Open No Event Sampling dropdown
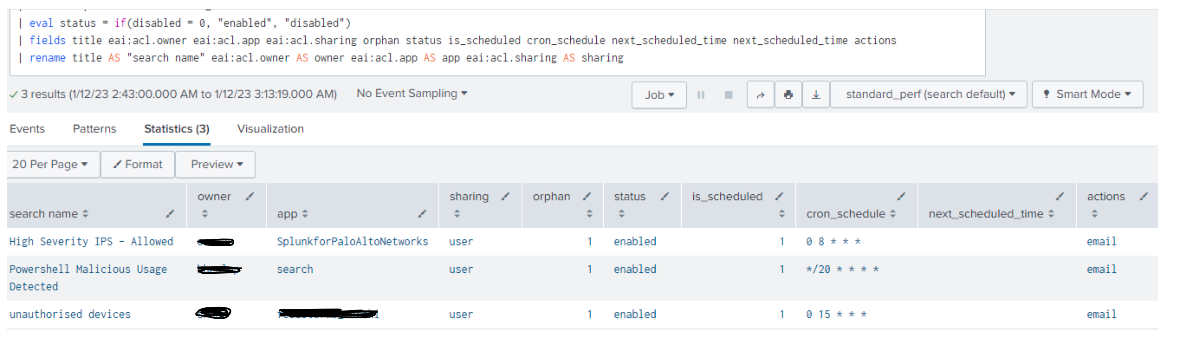The width and height of the screenshot is (1185, 341). (x=411, y=94)
